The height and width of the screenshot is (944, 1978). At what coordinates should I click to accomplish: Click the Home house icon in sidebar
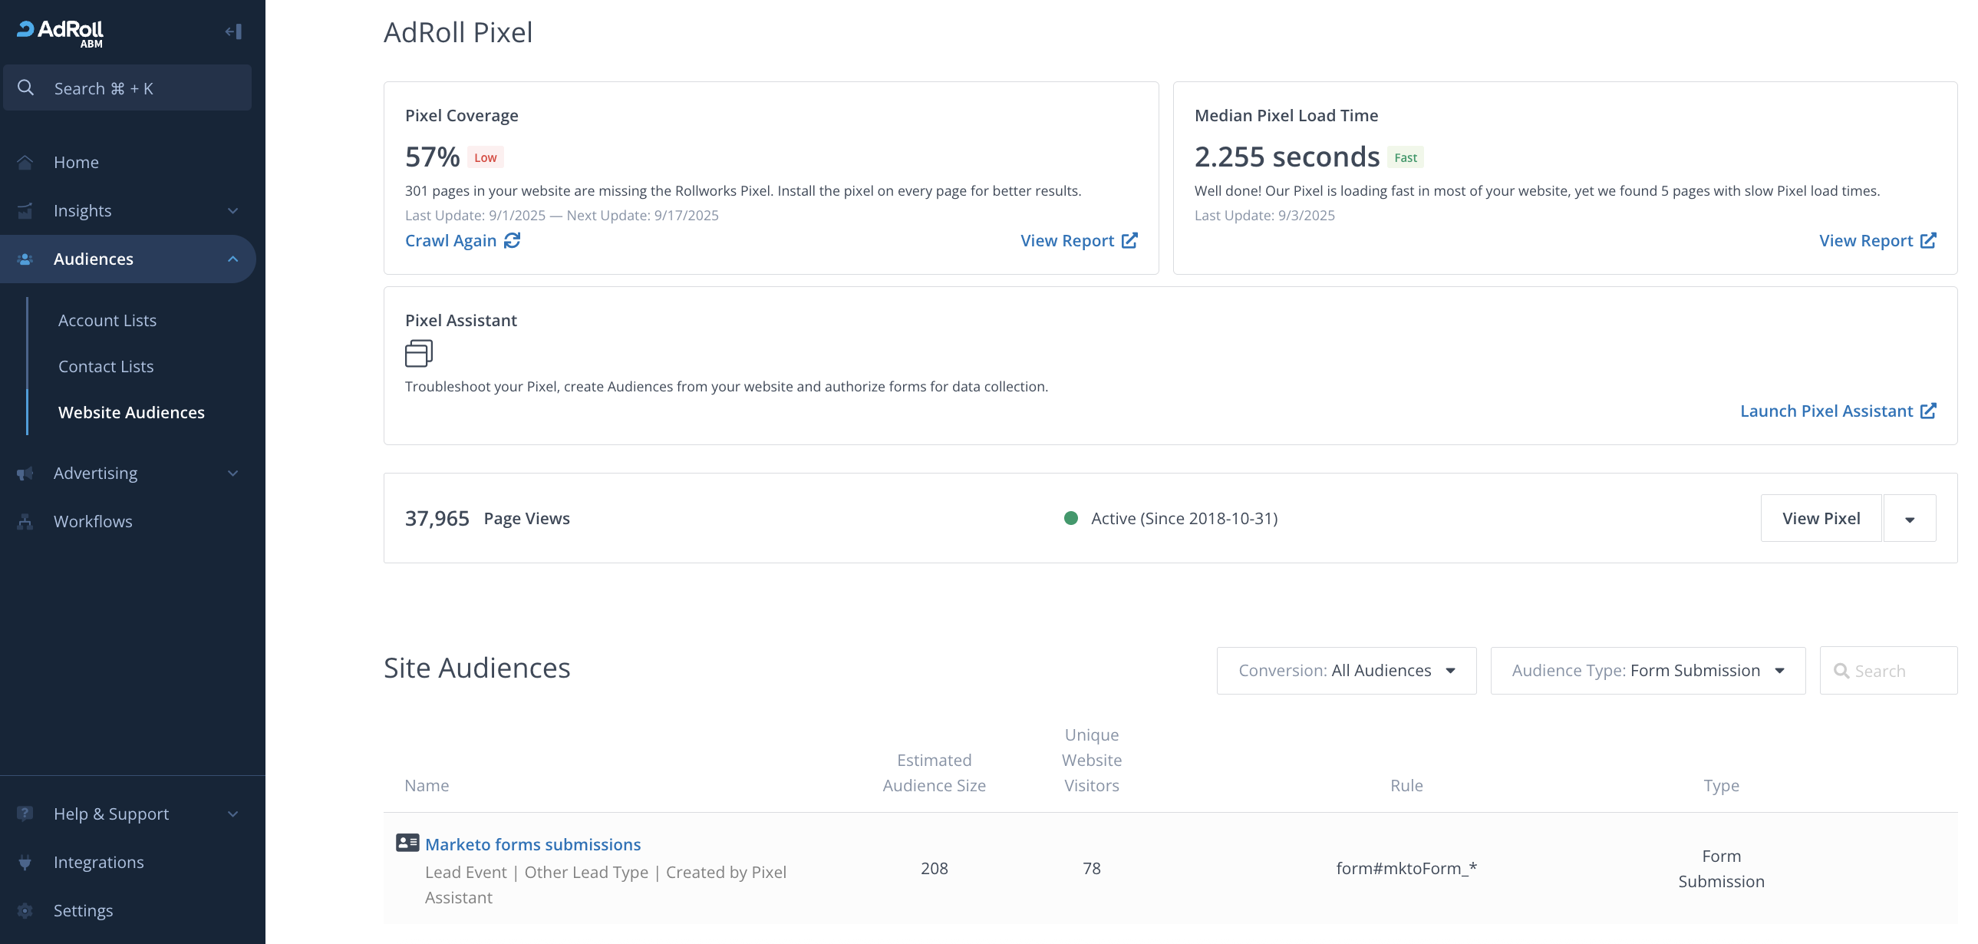[x=25, y=162]
